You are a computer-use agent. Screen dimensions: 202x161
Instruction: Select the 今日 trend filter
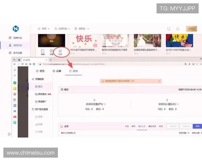coord(127,126)
